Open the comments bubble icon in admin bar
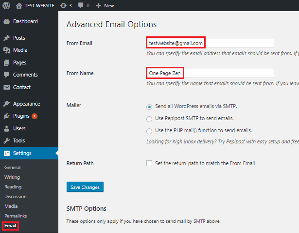The image size is (299, 233). 81,6
